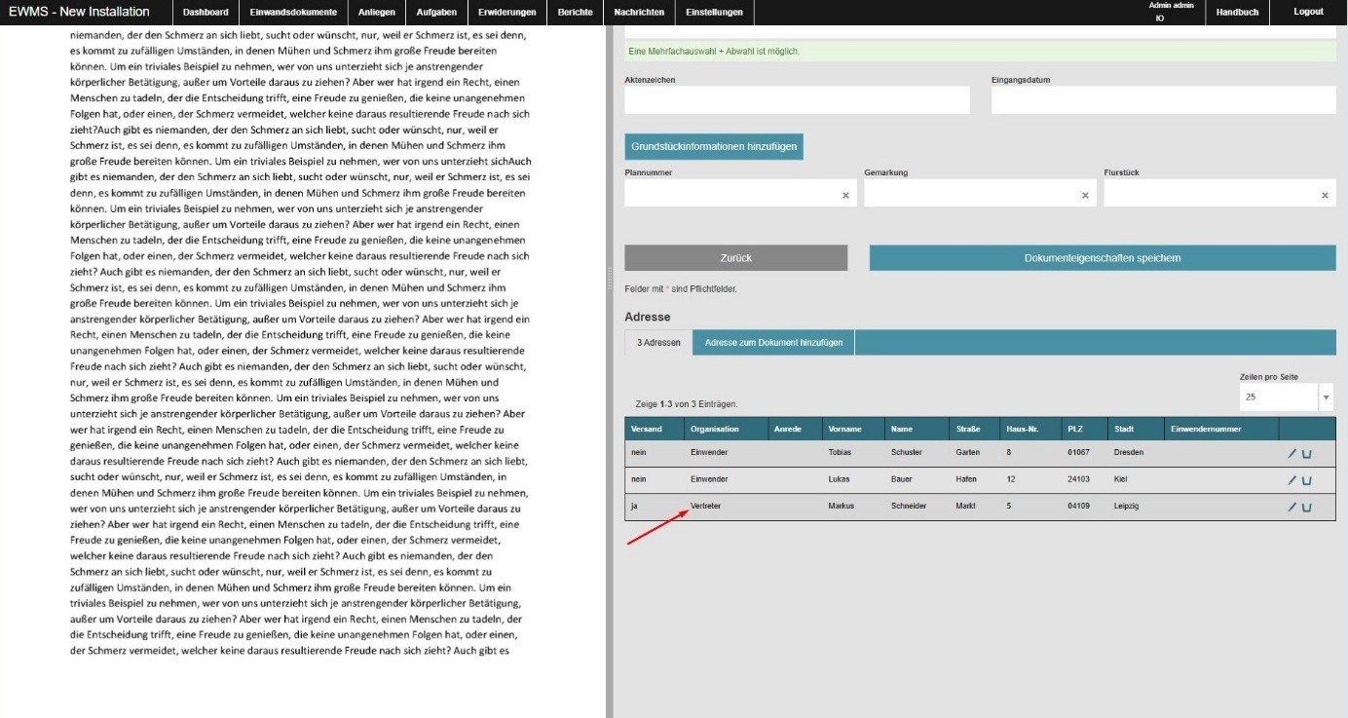Switch to the 3 Adressen tab
1348x718 pixels.
[x=658, y=343]
